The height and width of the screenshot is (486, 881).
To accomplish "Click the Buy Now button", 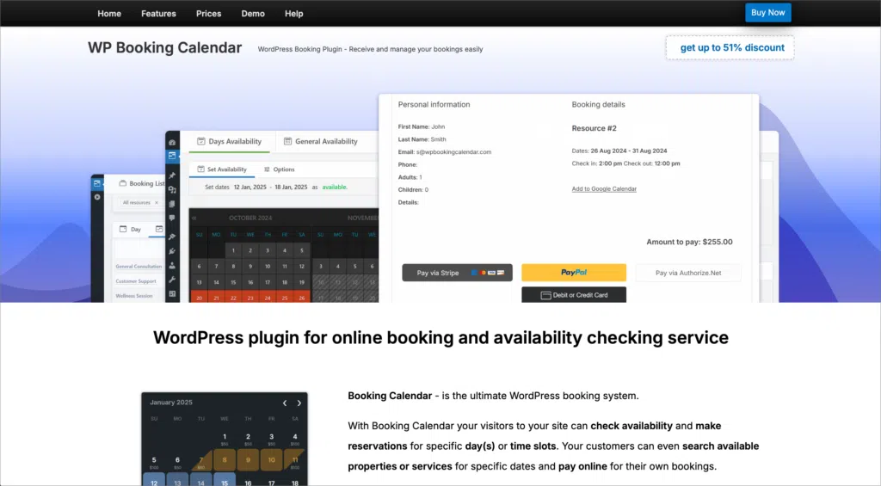I will coord(767,12).
